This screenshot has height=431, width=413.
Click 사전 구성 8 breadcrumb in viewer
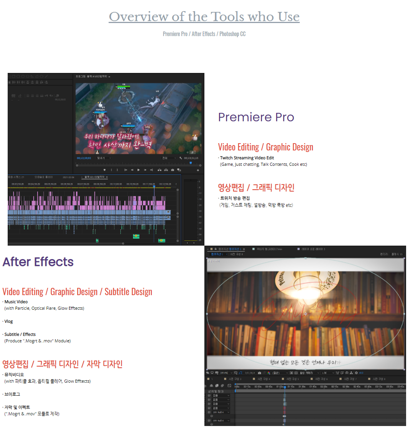click(x=236, y=254)
